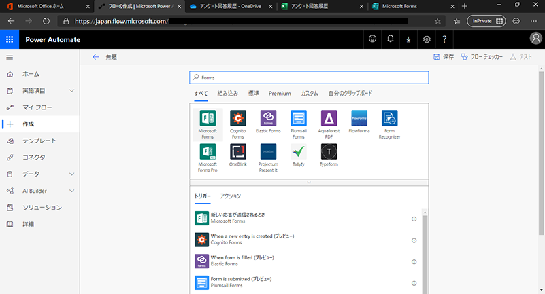This screenshot has width=545, height=294.
Task: Select 作成 in the sidebar
Action: click(39, 124)
